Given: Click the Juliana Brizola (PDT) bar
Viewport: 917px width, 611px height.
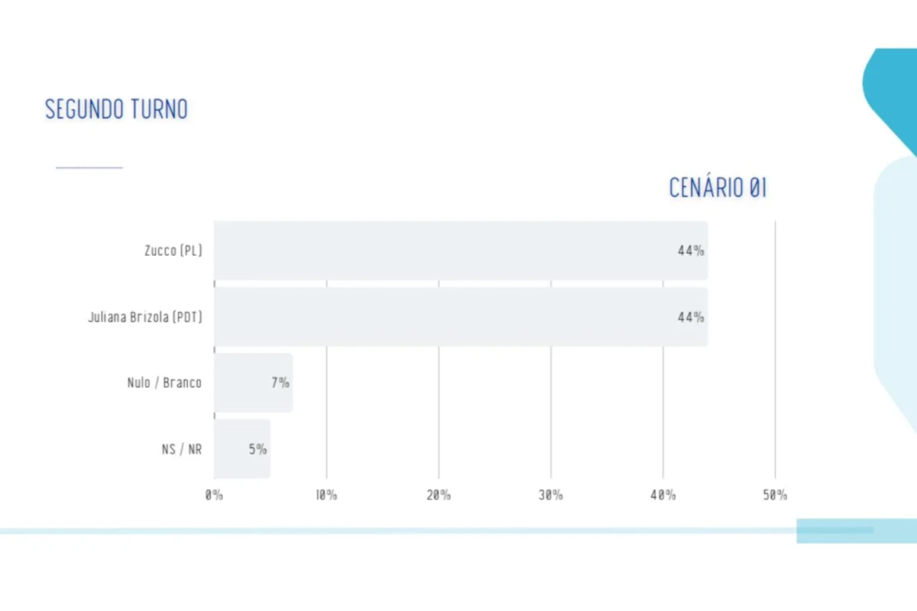Looking at the screenshot, I should point(461,317).
